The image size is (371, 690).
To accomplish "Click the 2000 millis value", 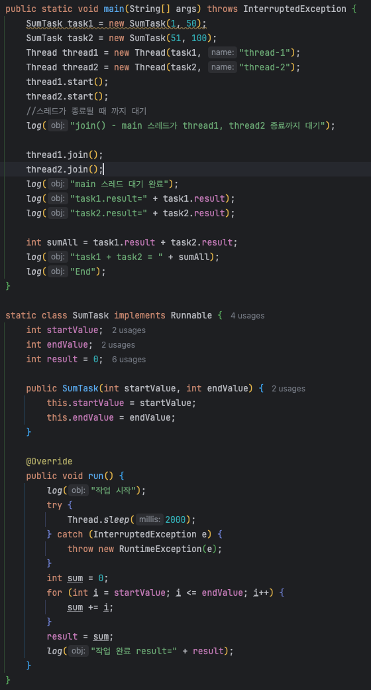I will (176, 519).
